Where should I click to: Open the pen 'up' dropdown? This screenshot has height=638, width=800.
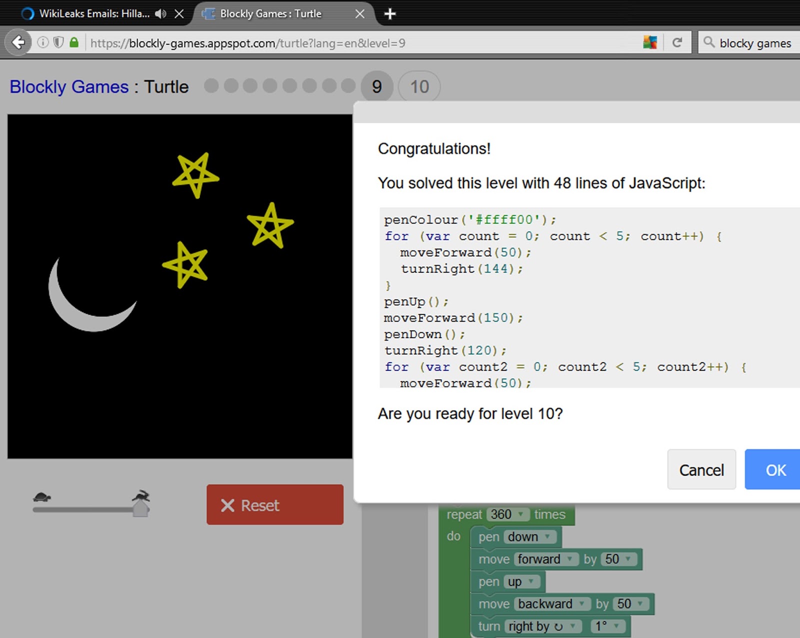pos(522,582)
